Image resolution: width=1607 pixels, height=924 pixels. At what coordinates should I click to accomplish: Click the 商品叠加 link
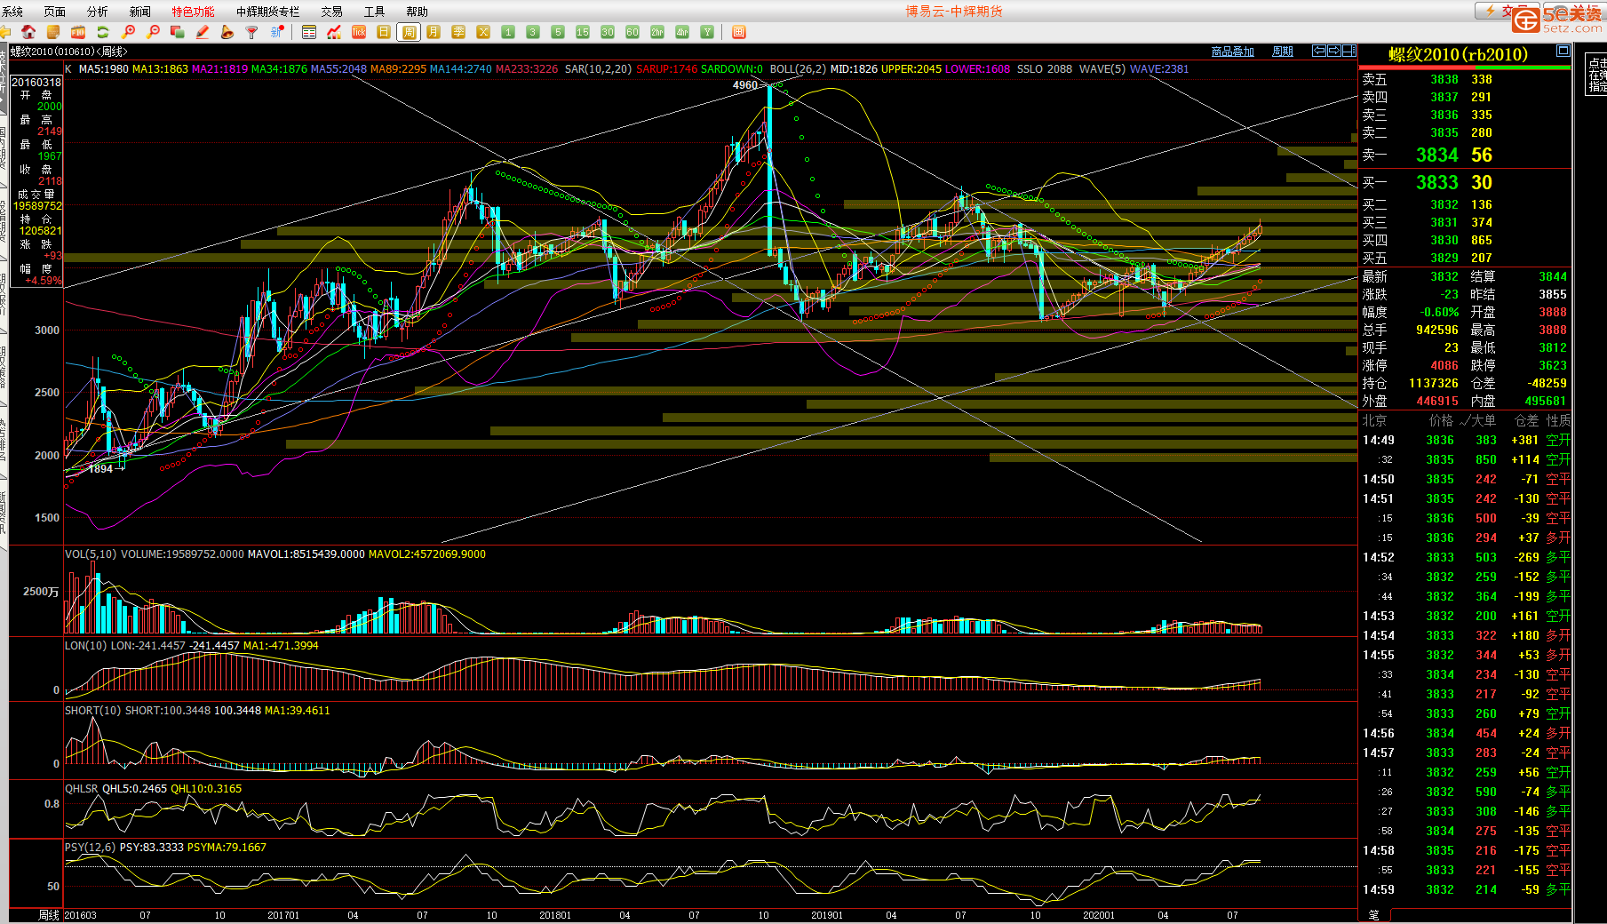(x=1233, y=52)
